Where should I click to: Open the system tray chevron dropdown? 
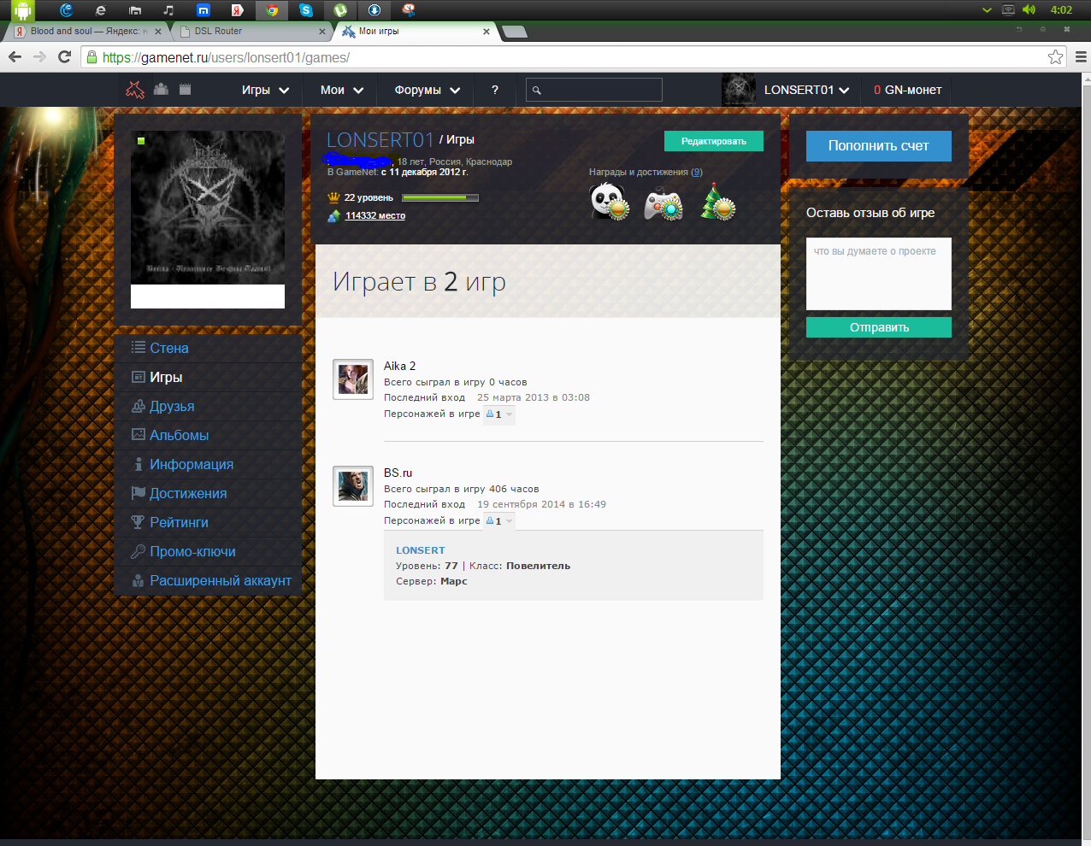(987, 10)
